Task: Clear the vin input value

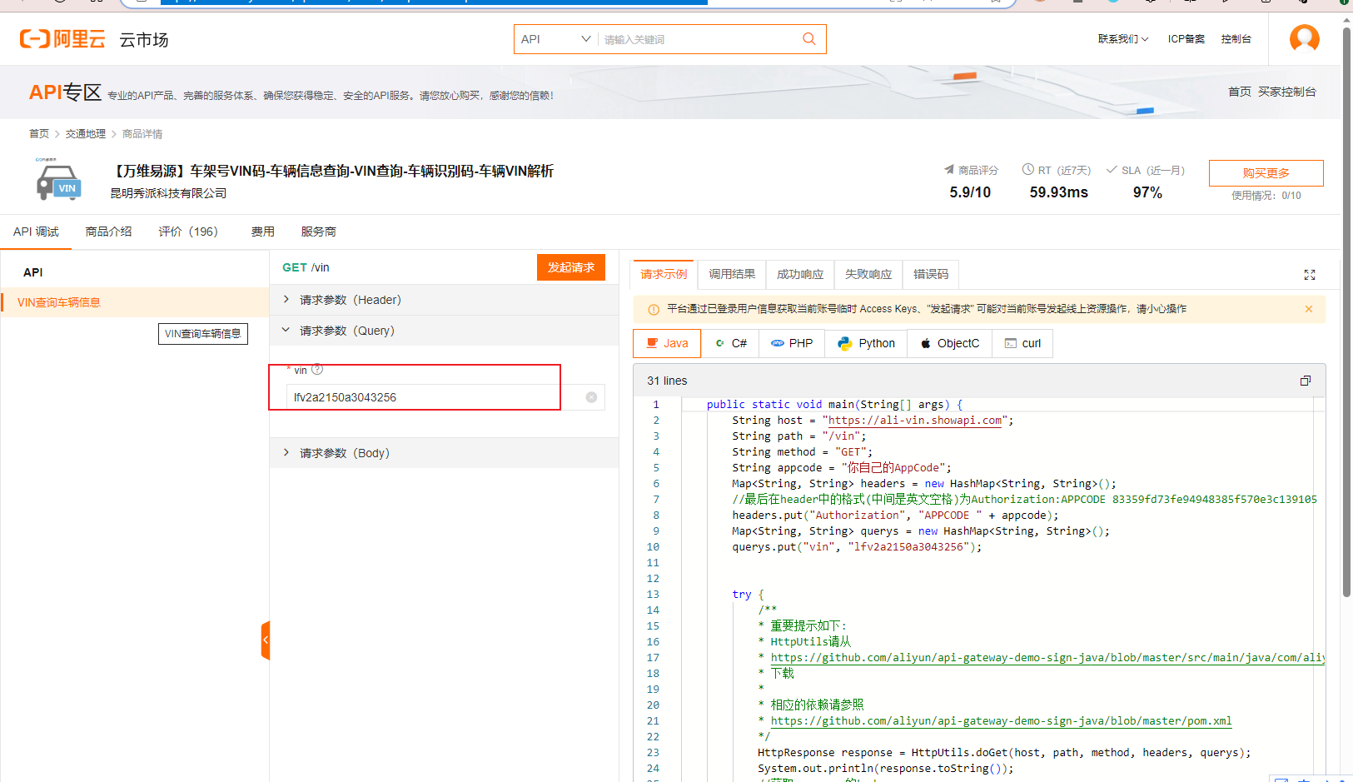Action: [x=591, y=397]
